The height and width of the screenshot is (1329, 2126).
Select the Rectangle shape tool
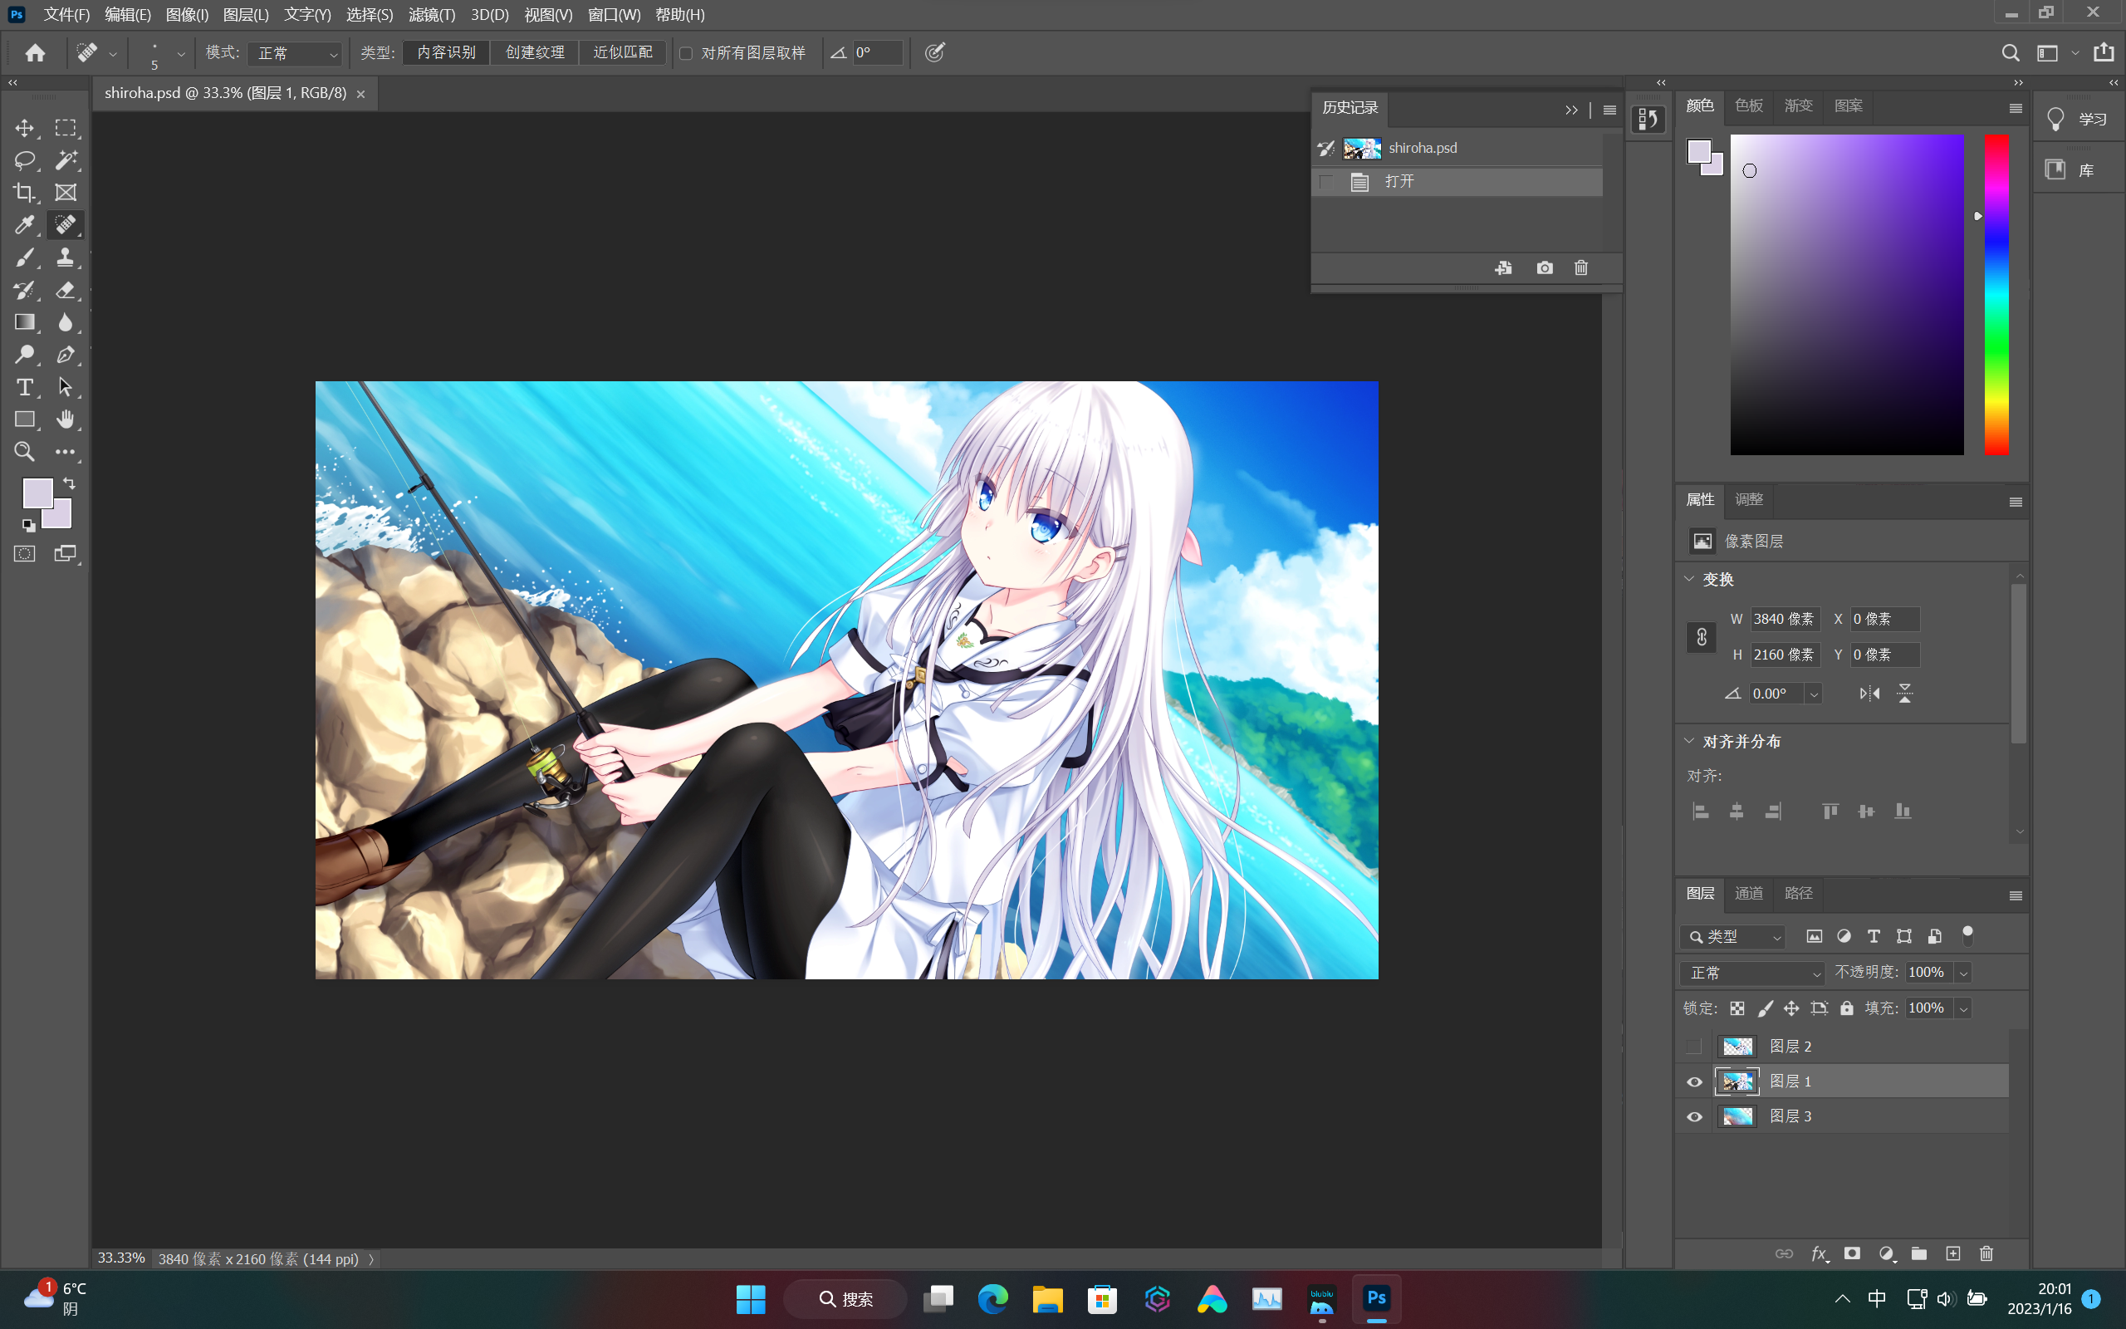pyautogui.click(x=25, y=419)
